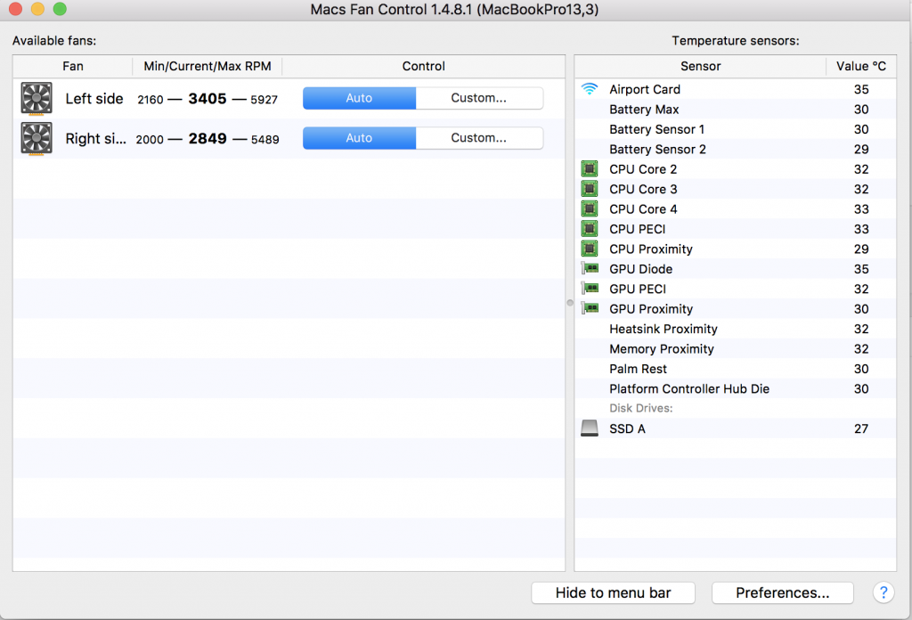The image size is (912, 620).
Task: Click Hide to menu bar button
Action: click(613, 592)
